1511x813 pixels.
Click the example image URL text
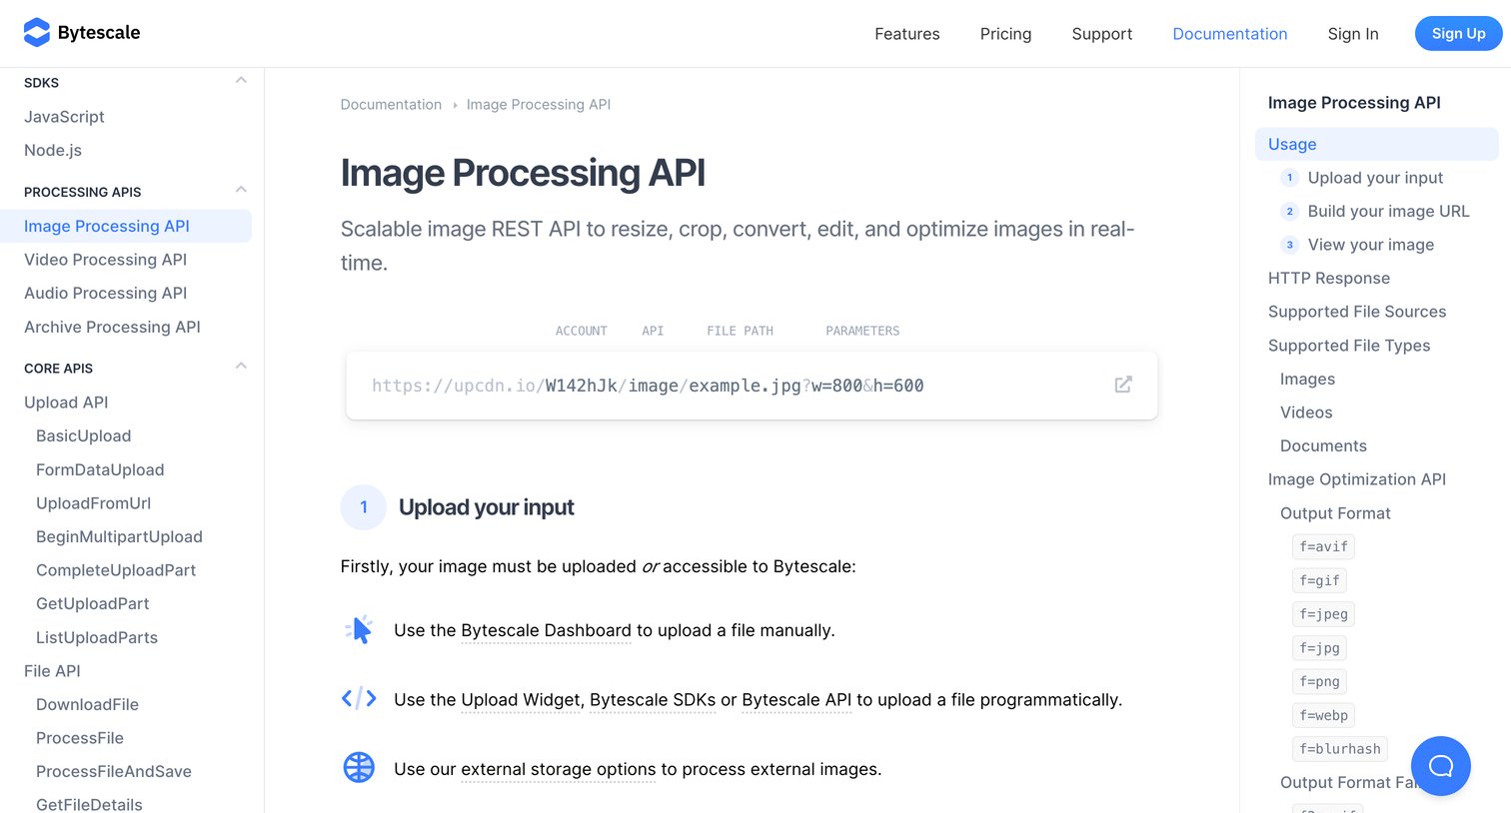648,386
